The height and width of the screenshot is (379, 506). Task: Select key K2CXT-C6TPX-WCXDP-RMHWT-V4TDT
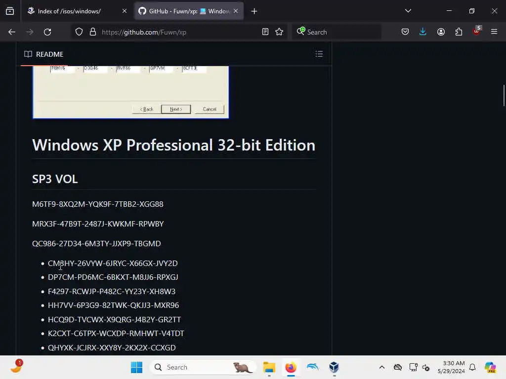point(116,333)
